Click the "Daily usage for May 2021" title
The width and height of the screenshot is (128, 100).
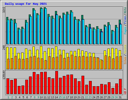pyautogui.click(x=26, y=4)
